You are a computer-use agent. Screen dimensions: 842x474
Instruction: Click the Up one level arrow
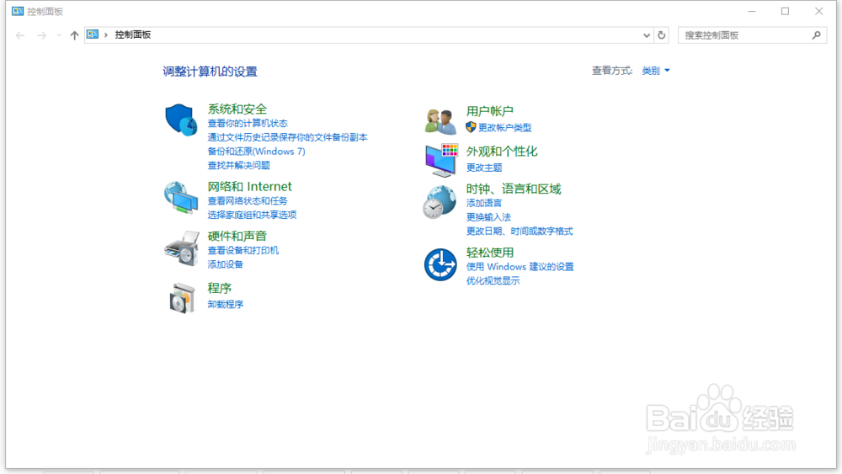75,35
